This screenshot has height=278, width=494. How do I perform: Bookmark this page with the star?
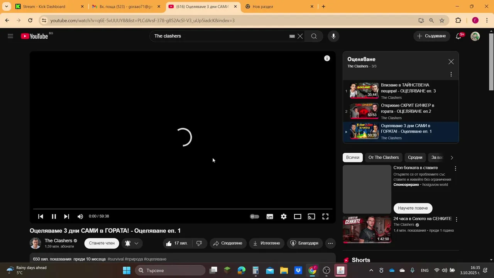[x=442, y=20]
